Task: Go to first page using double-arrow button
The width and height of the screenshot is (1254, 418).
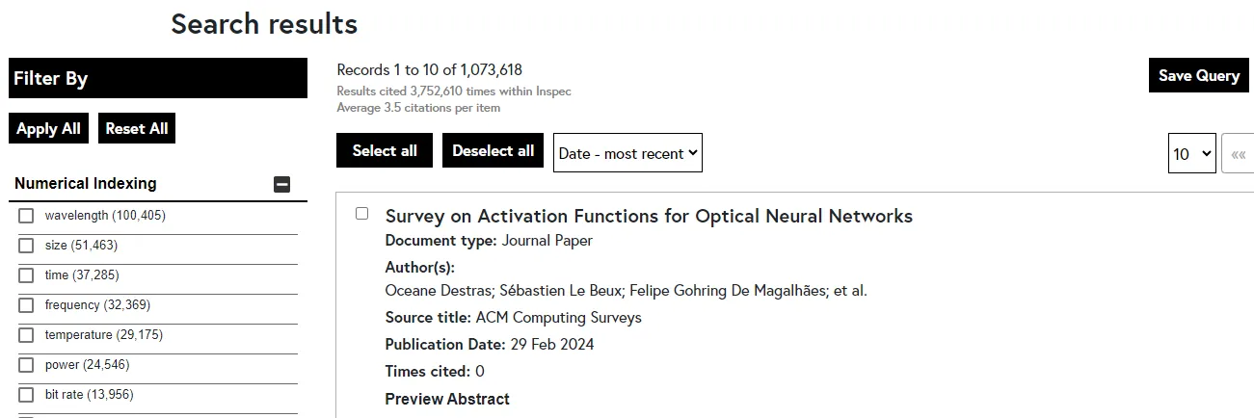Action: (1238, 154)
